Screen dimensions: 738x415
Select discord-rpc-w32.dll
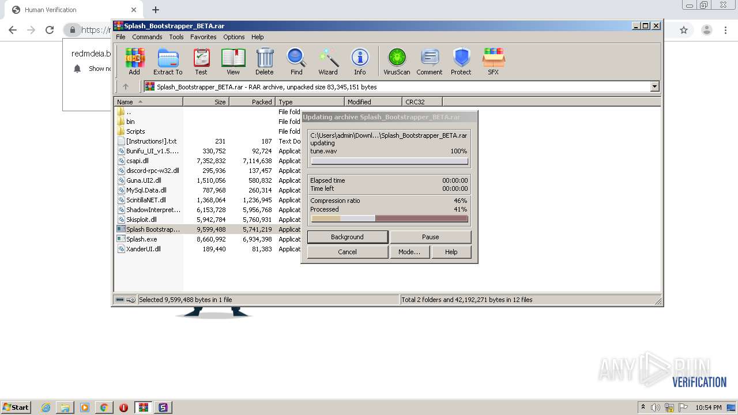[152, 171]
